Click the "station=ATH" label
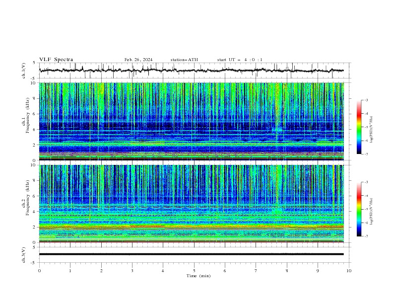 coord(184,60)
